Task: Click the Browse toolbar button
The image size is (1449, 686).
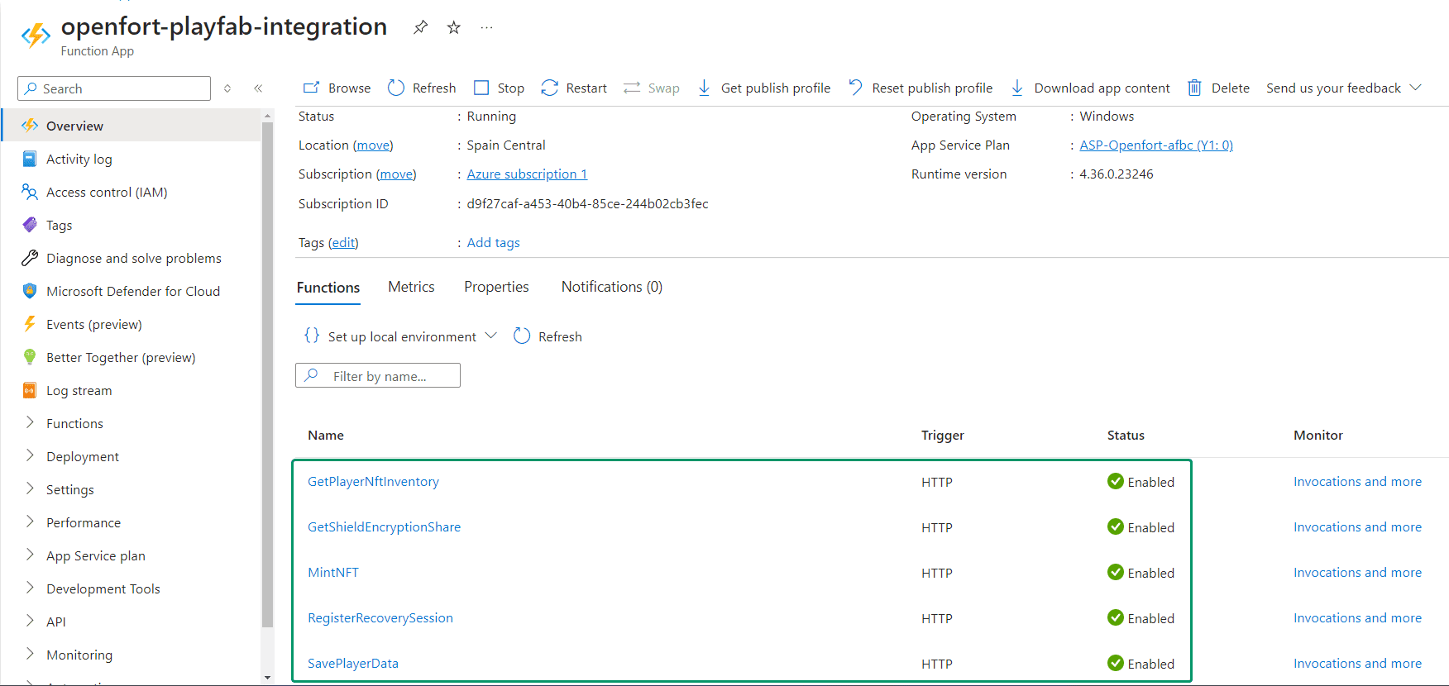Action: click(337, 88)
